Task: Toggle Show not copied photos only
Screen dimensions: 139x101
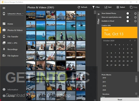Action: coord(128,17)
